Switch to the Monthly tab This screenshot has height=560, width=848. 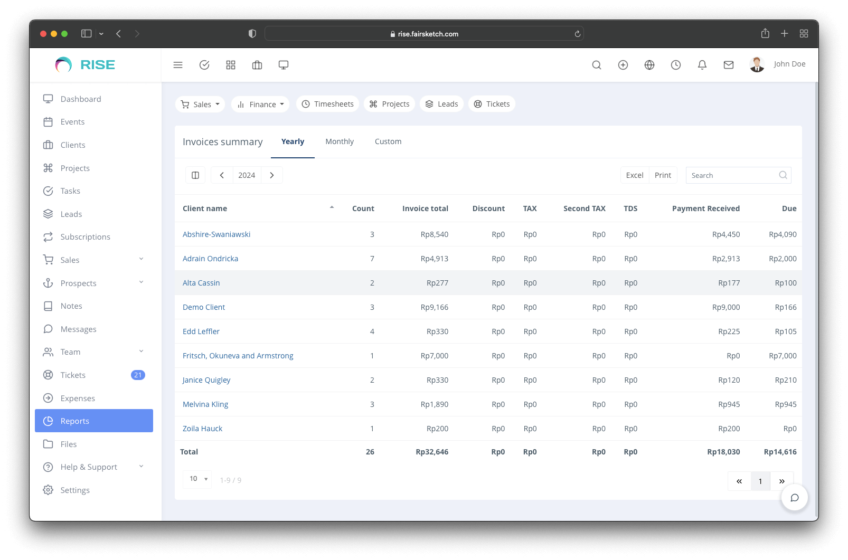pyautogui.click(x=340, y=141)
